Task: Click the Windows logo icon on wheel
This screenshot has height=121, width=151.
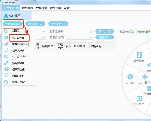Action: 149,89
